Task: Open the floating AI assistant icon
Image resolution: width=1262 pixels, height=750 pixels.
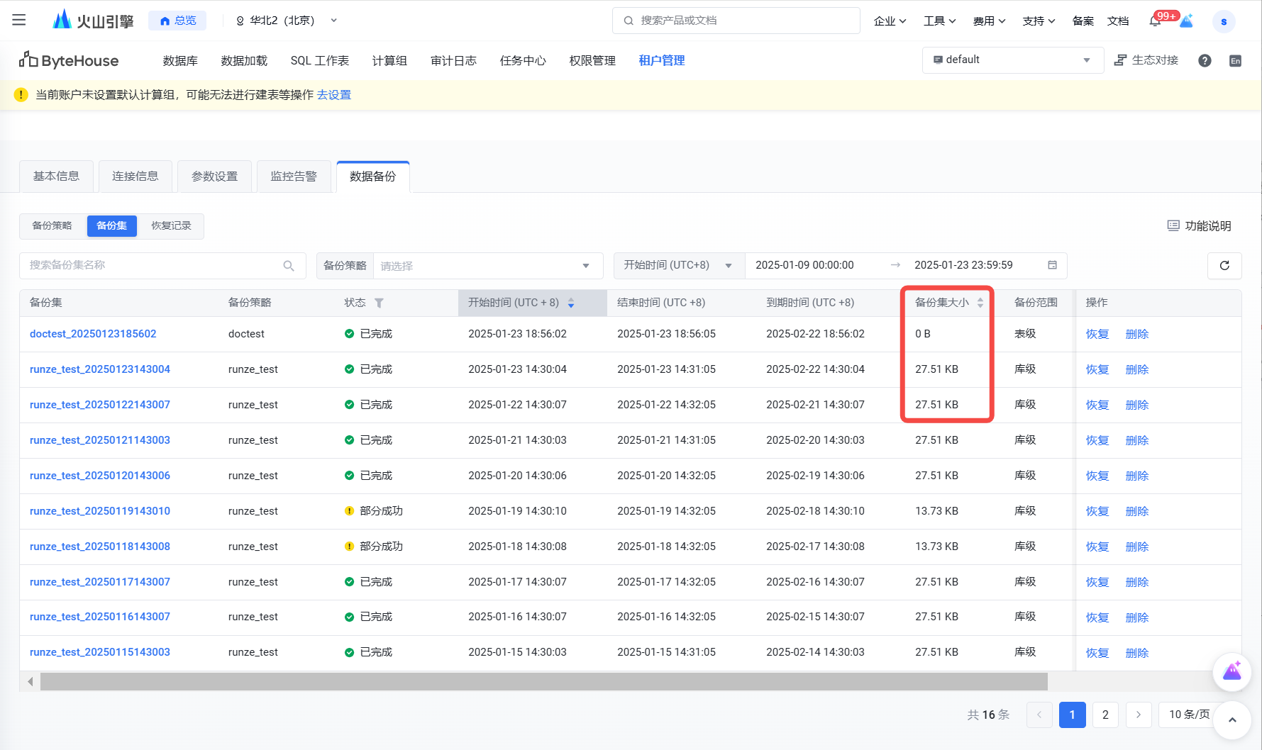Action: 1232,671
